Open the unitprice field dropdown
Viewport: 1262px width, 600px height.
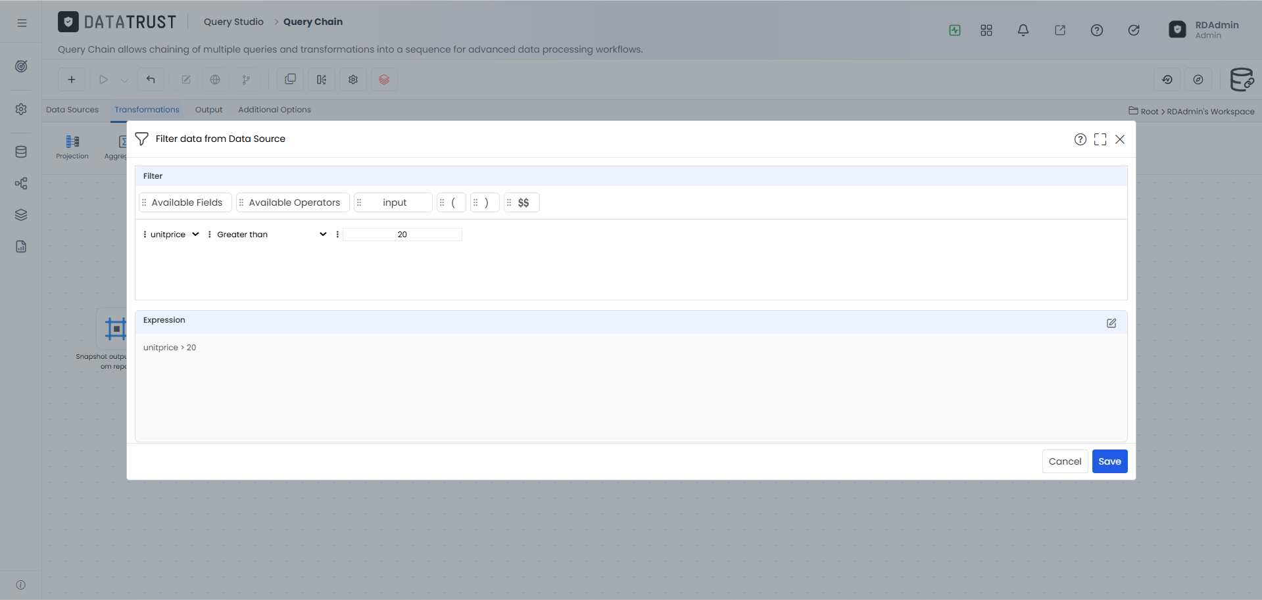pyautogui.click(x=174, y=235)
